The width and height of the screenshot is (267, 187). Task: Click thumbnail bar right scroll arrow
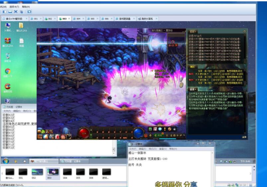(250, 173)
